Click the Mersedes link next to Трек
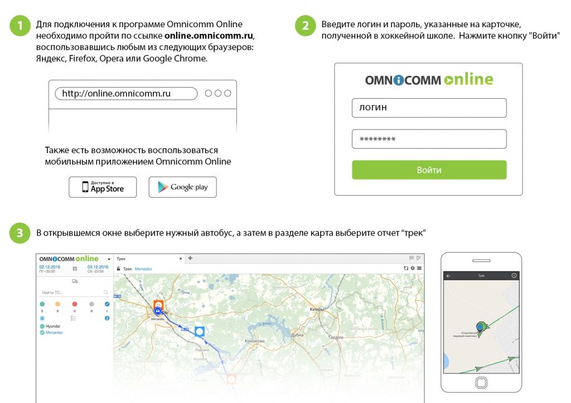This screenshot has width=571, height=403. click(143, 269)
